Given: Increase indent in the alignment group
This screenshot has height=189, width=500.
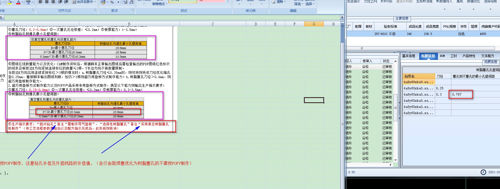Looking at the screenshot, I should tap(66, 2).
